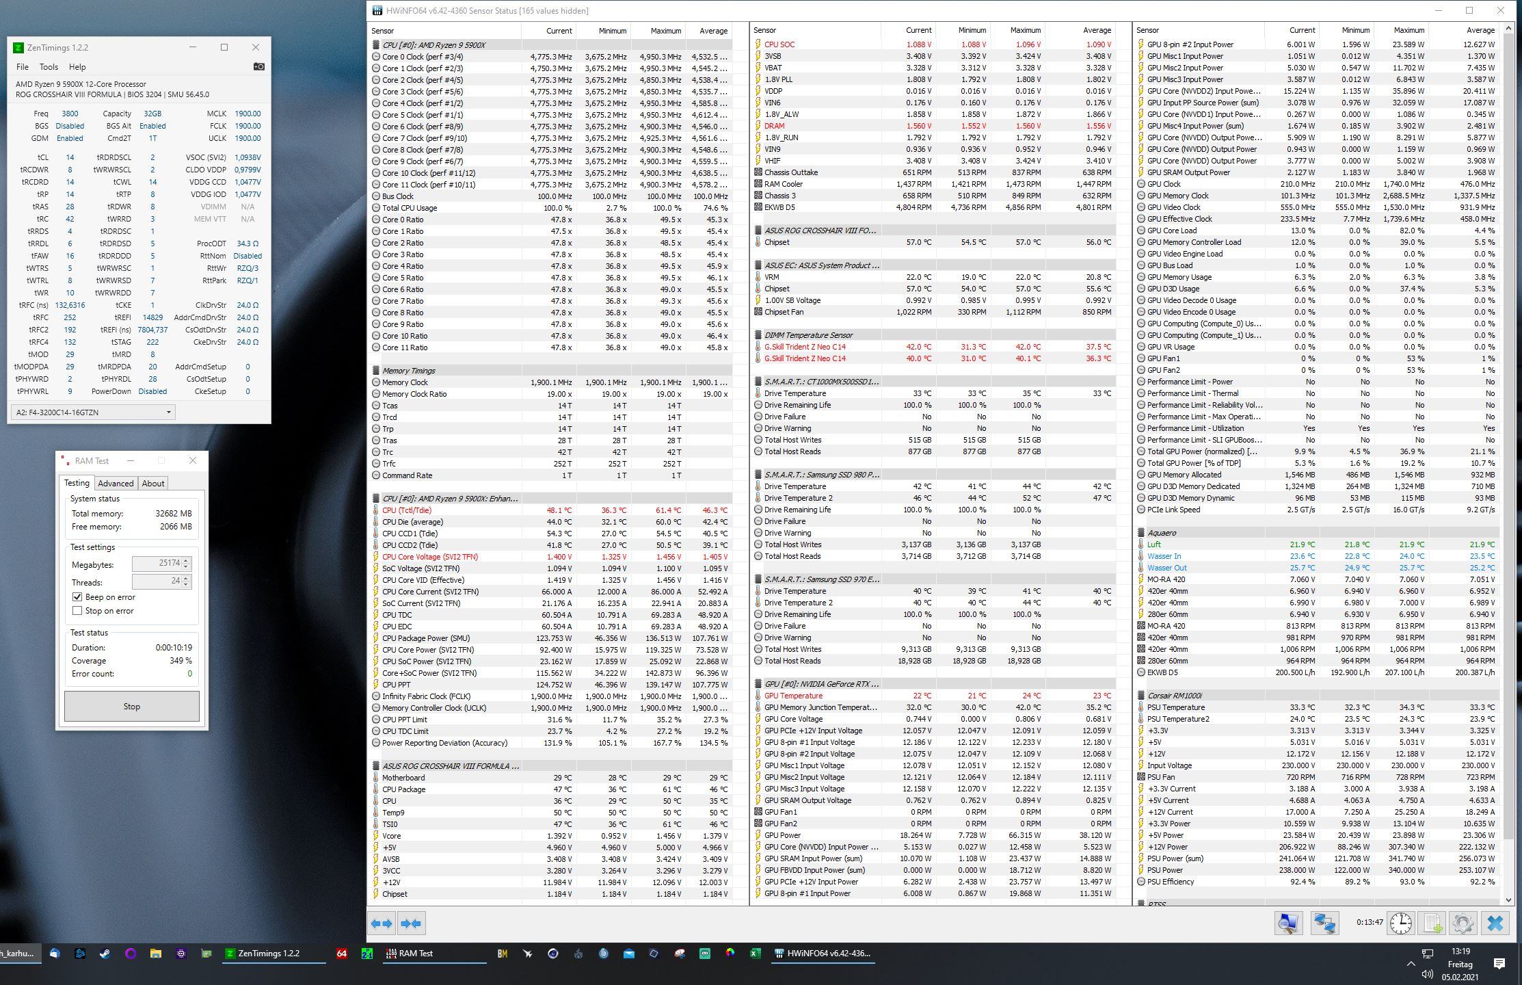Click the shrink columns arrows icon

click(x=411, y=923)
